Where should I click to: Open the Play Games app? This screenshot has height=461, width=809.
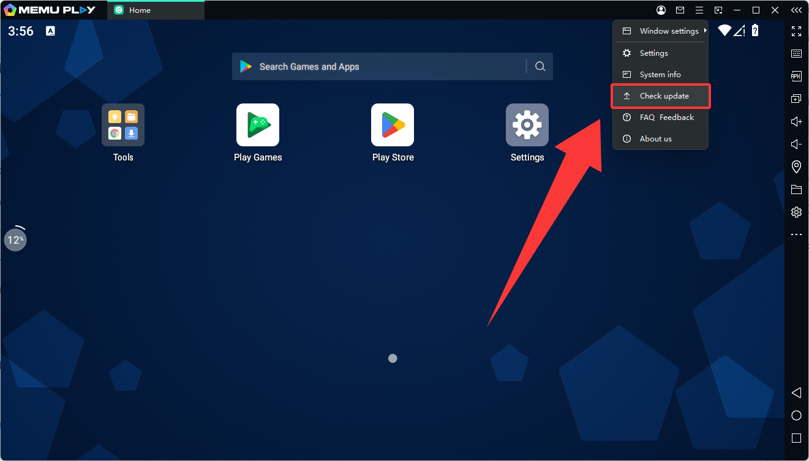tap(258, 125)
